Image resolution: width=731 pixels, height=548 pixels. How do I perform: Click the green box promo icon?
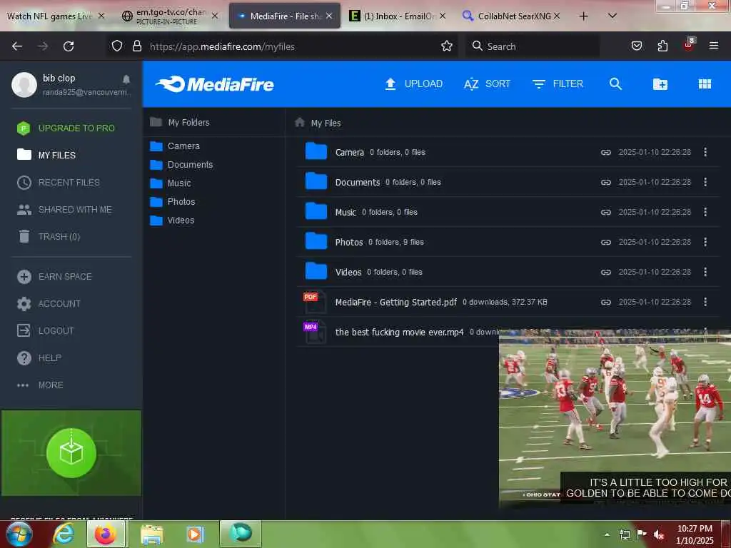tap(71, 453)
